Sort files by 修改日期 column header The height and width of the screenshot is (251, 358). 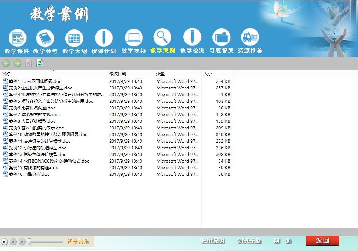(131, 74)
